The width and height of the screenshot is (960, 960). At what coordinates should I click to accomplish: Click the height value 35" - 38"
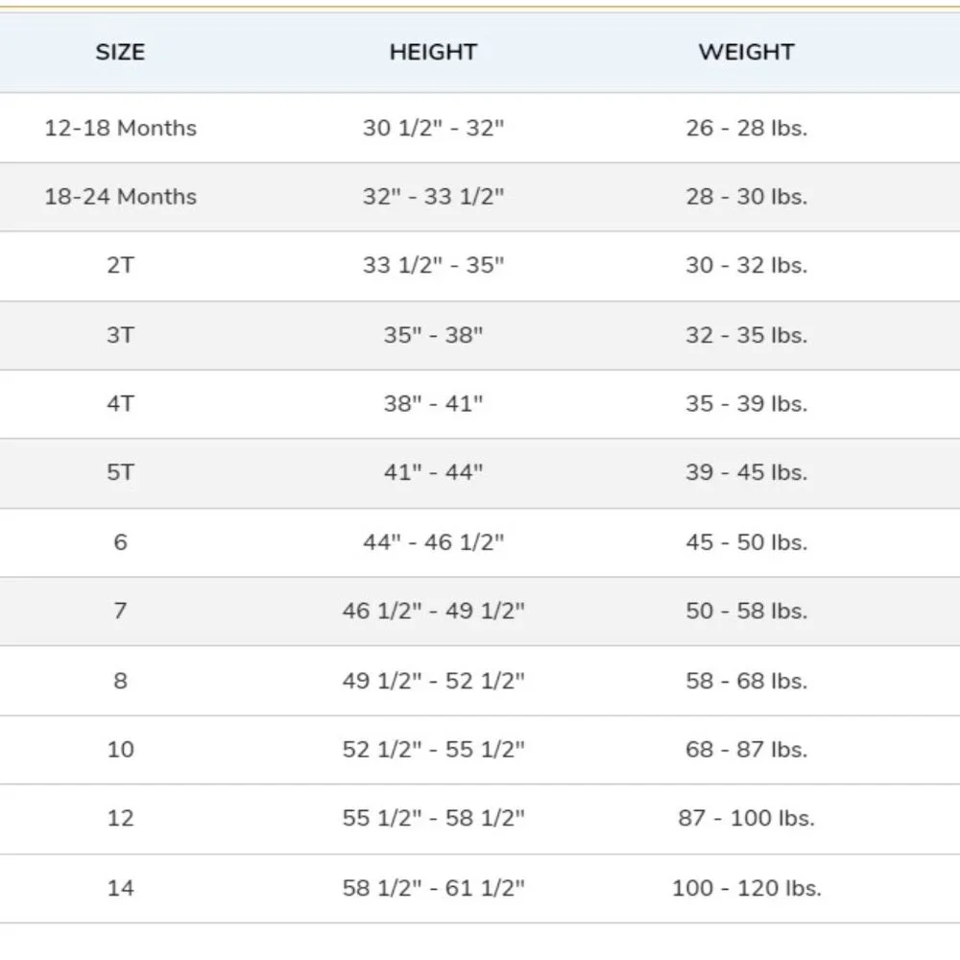click(434, 335)
